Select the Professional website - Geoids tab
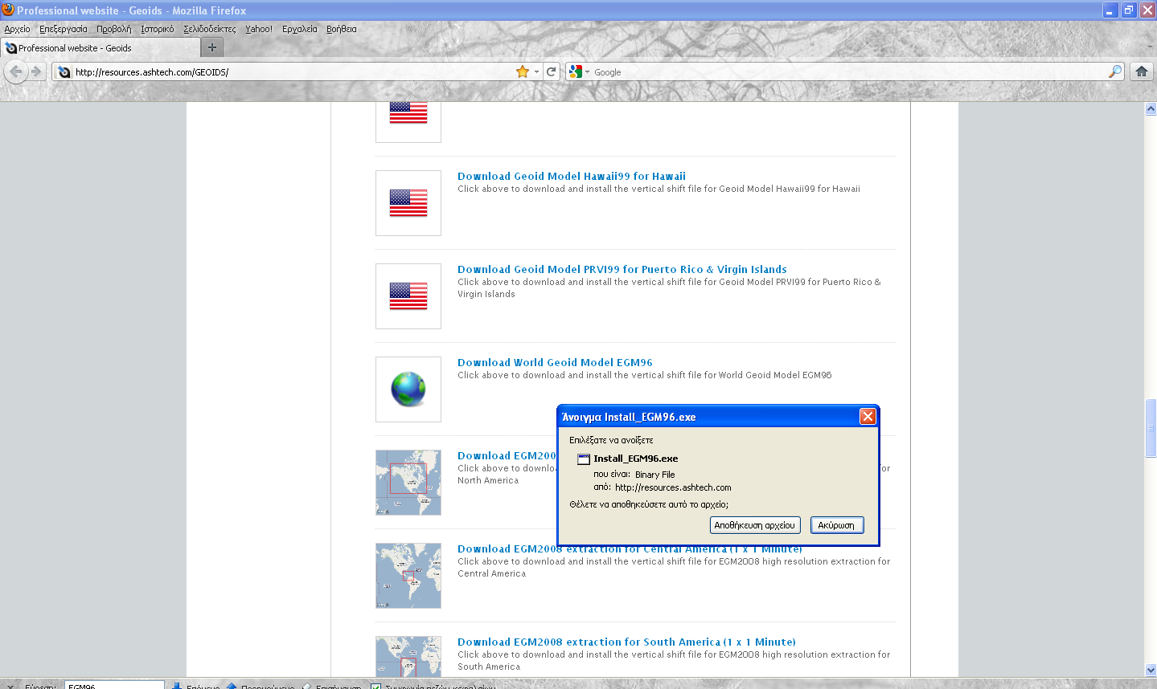 [x=101, y=48]
